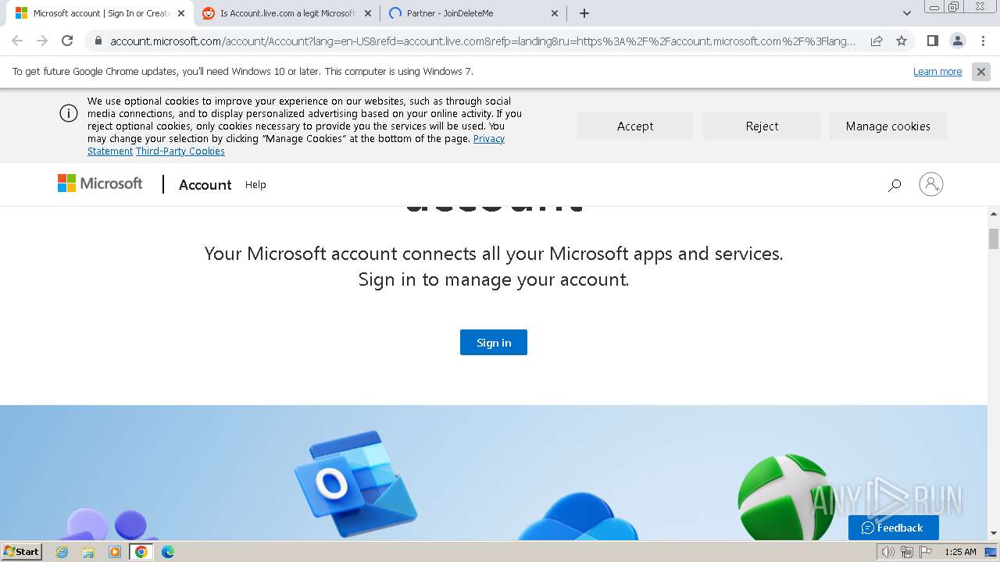This screenshot has width=1000, height=562.
Task: Click the volume speaker tray icon
Action: (888, 552)
